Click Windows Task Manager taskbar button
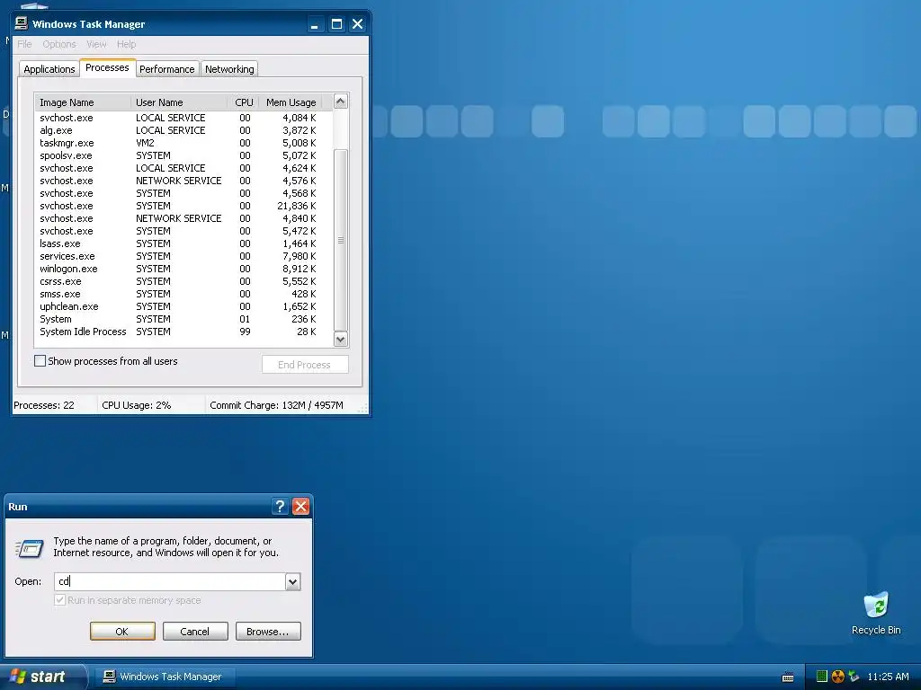The height and width of the screenshot is (690, 921). tap(166, 677)
